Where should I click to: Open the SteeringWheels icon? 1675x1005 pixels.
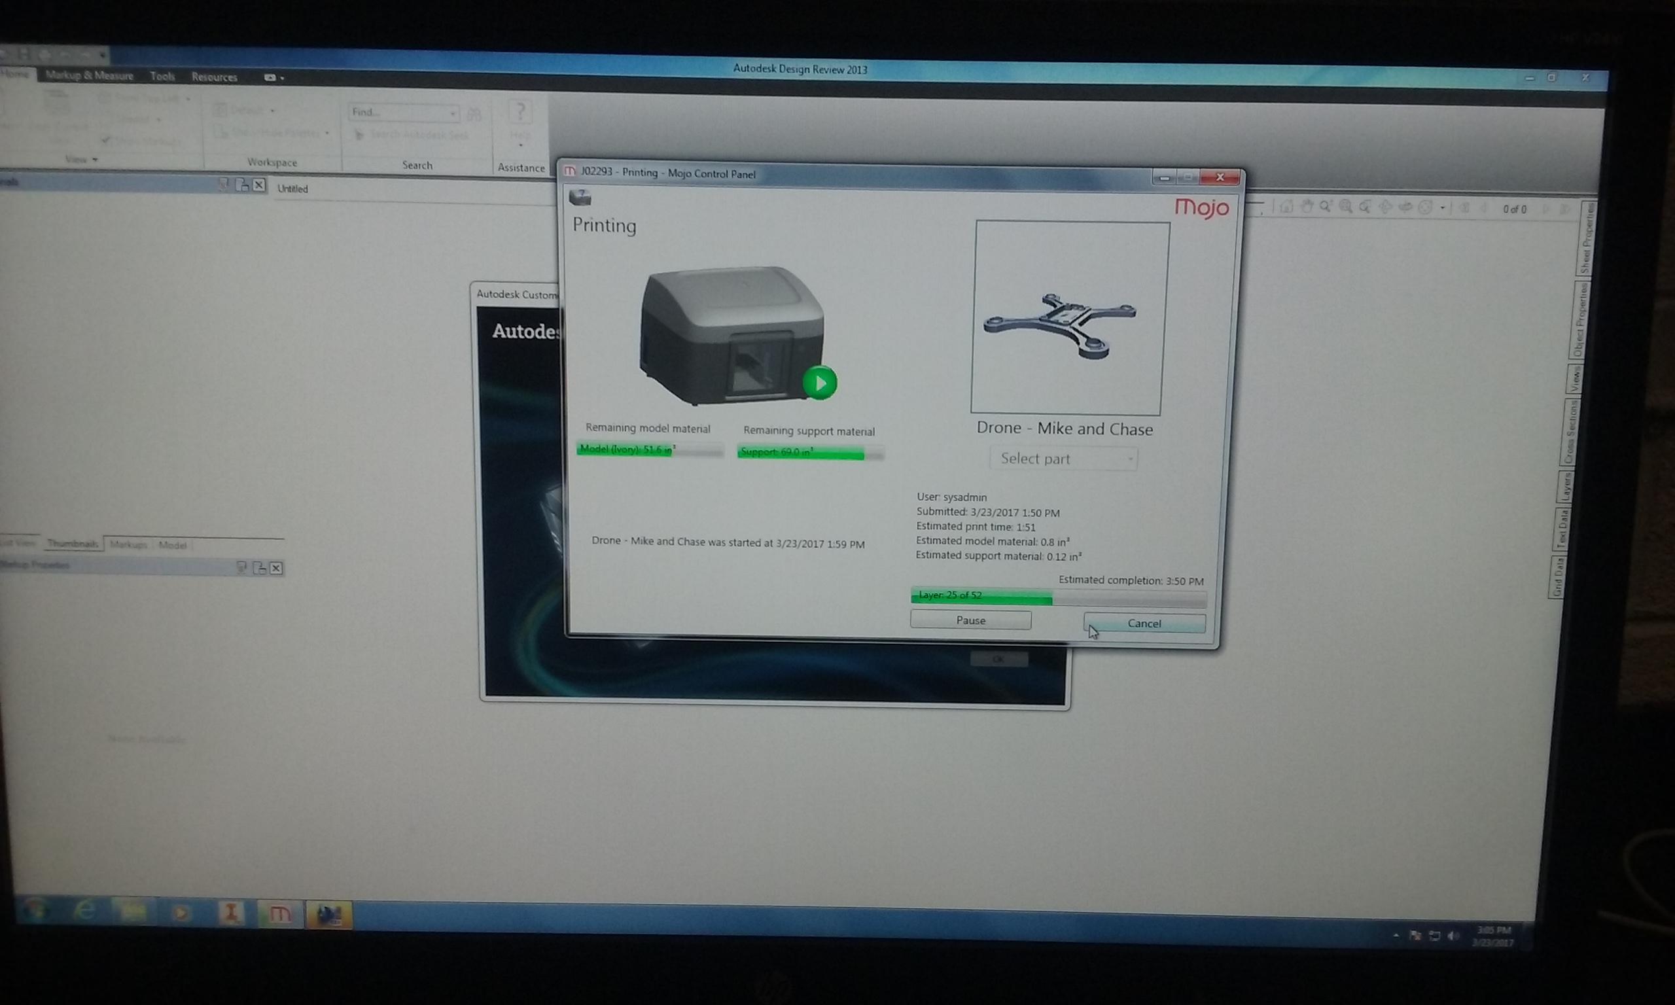click(x=1425, y=208)
